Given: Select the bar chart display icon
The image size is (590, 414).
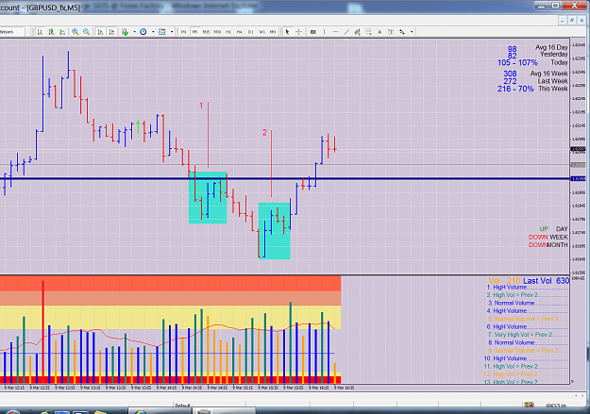Looking at the screenshot, I should [x=40, y=32].
